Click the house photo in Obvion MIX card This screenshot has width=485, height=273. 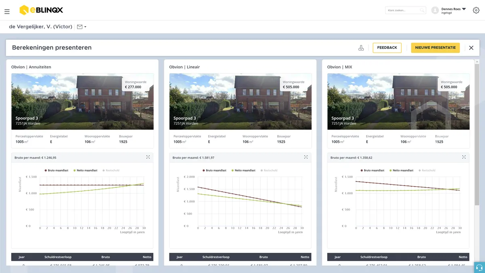399,102
